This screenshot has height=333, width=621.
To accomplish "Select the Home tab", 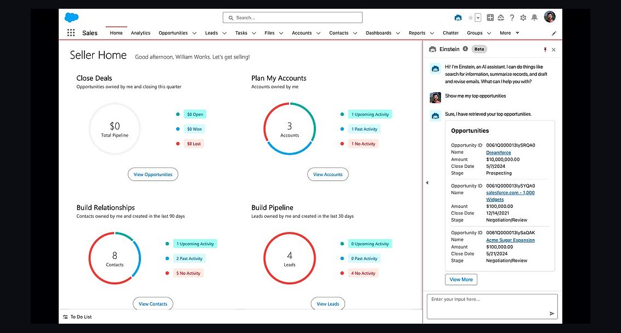I will pyautogui.click(x=116, y=33).
